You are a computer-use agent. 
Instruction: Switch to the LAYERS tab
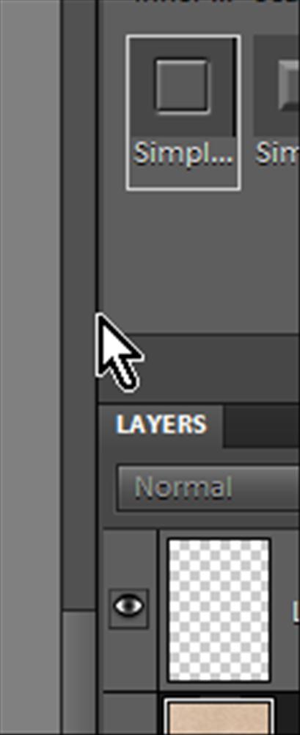pyautogui.click(x=161, y=425)
